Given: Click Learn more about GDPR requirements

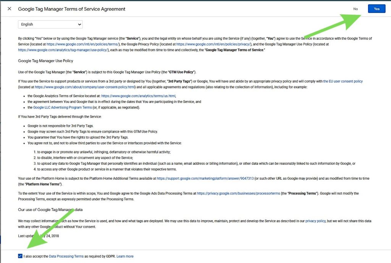Looking at the screenshot, I should coord(125,256).
